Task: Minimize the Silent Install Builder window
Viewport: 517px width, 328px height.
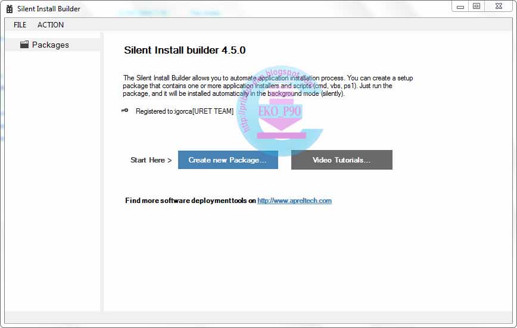Action: pyautogui.click(x=460, y=7)
